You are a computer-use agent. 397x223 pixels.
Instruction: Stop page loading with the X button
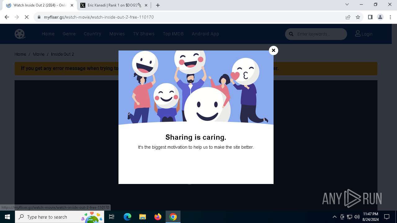(27, 17)
